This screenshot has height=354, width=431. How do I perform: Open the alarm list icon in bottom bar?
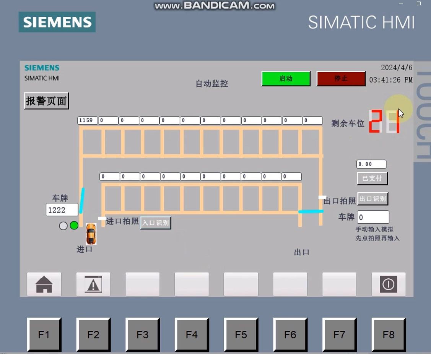93,284
